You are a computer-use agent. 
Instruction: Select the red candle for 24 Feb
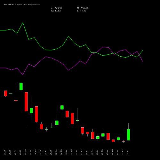click(x=36, y=114)
